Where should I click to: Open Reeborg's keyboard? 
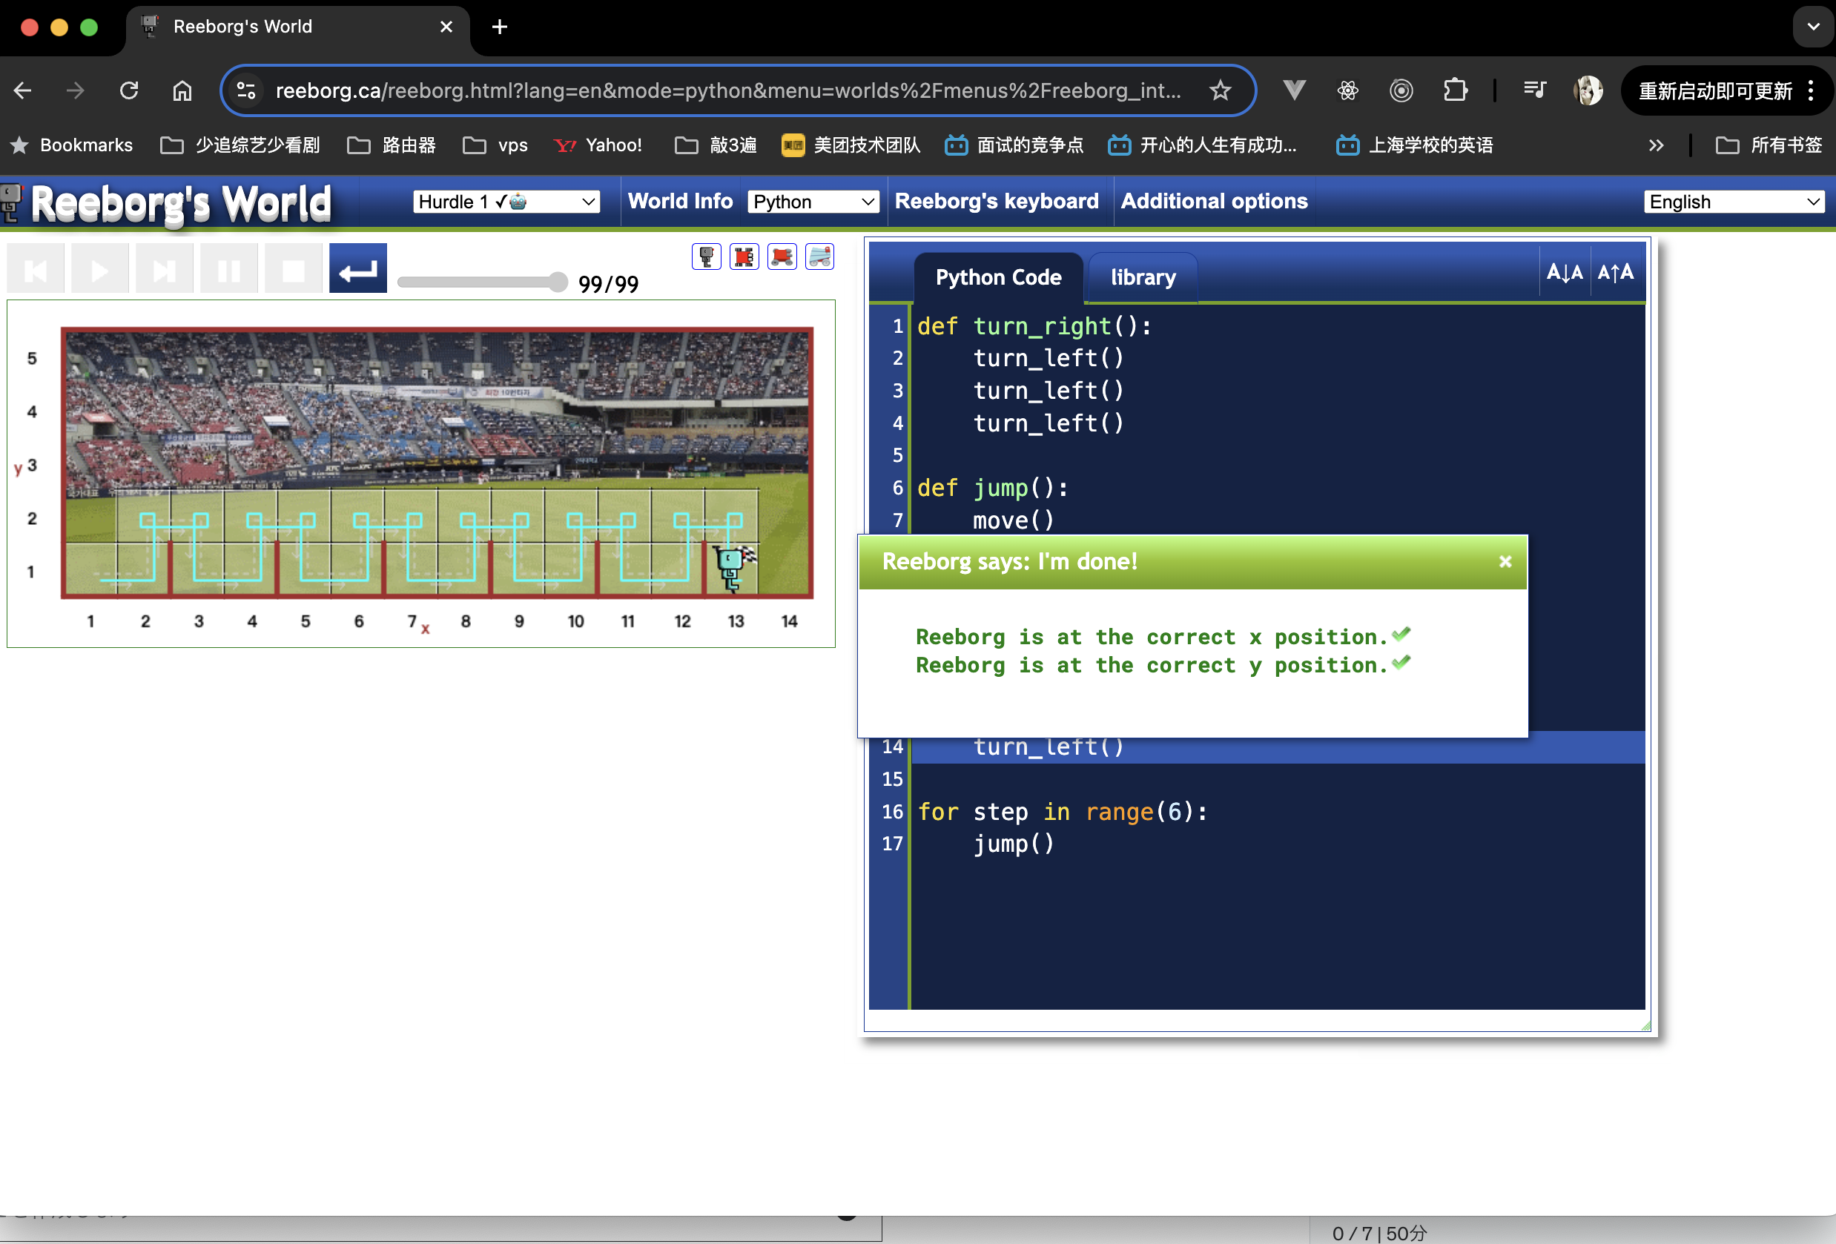[x=996, y=202]
